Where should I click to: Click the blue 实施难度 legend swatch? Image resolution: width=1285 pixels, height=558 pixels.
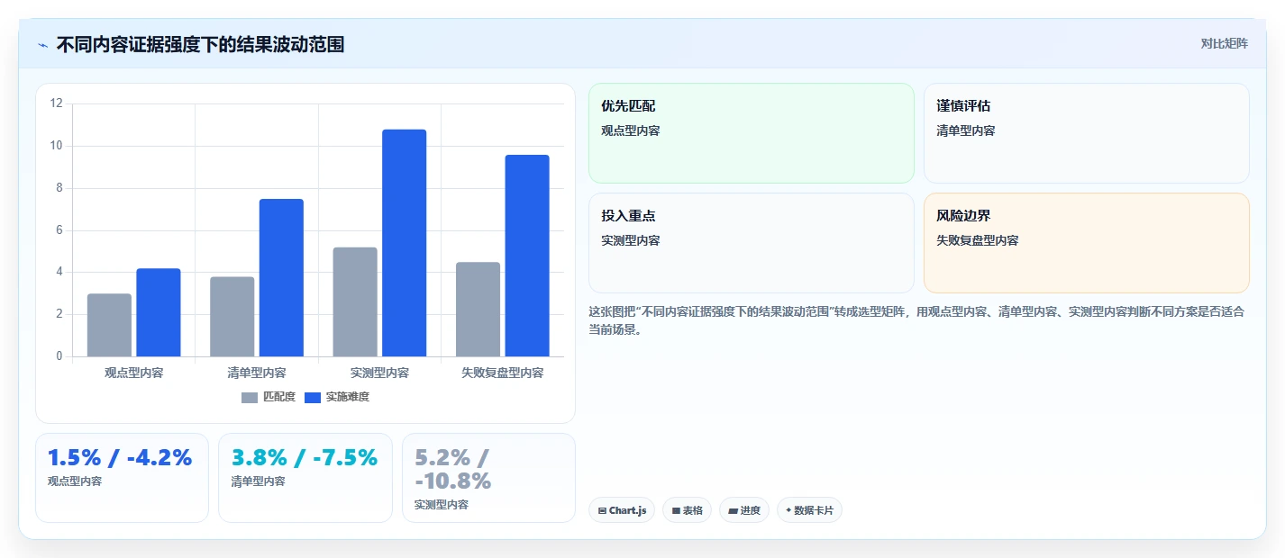pos(313,397)
